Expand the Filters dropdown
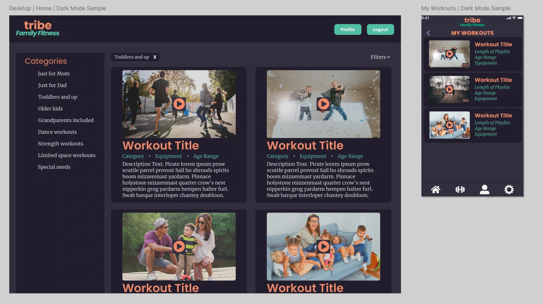The image size is (543, 304). [380, 57]
